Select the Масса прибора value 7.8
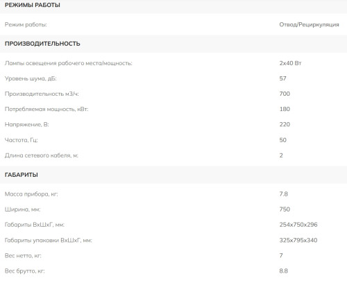The height and width of the screenshot is (292, 347). (x=283, y=194)
